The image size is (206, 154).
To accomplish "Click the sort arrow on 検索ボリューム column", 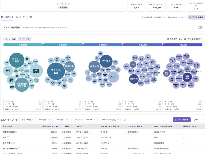I will 57,127.
